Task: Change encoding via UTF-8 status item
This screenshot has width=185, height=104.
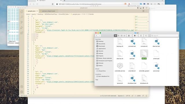Action: click(x=128, y=96)
